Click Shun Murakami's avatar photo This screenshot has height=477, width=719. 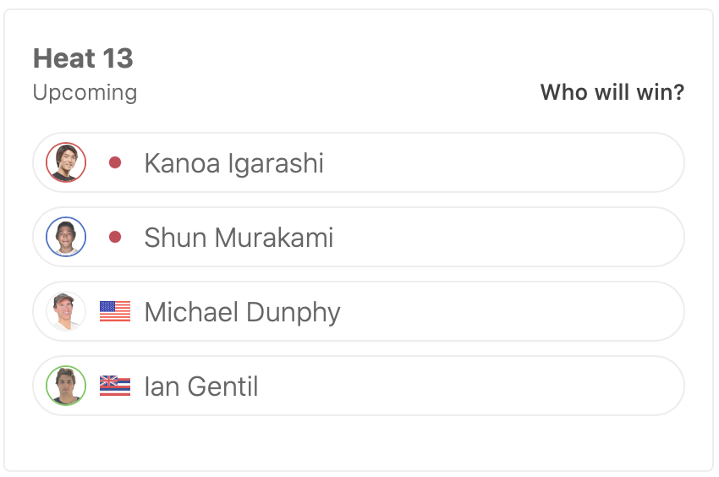pos(66,237)
